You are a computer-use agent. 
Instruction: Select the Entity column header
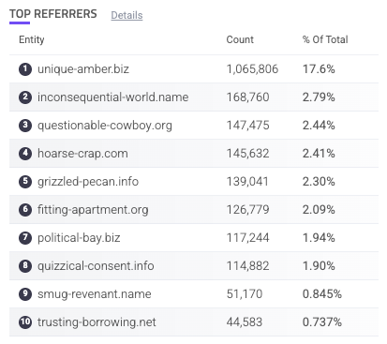(32, 39)
